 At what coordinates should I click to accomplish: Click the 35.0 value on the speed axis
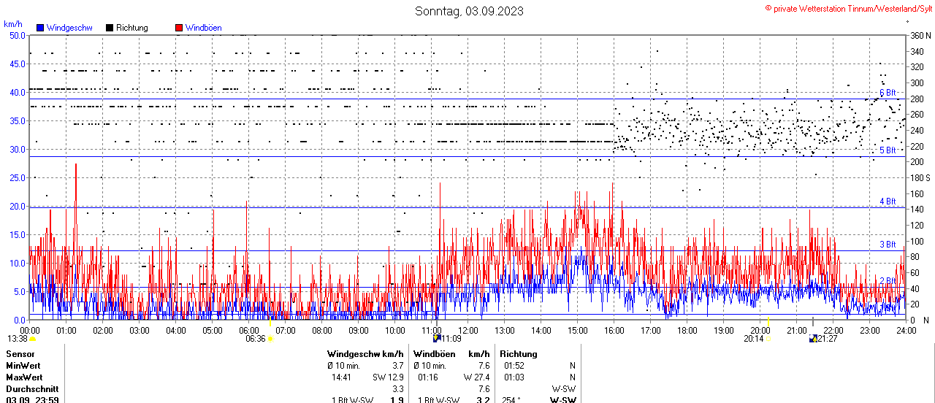(x=18, y=120)
